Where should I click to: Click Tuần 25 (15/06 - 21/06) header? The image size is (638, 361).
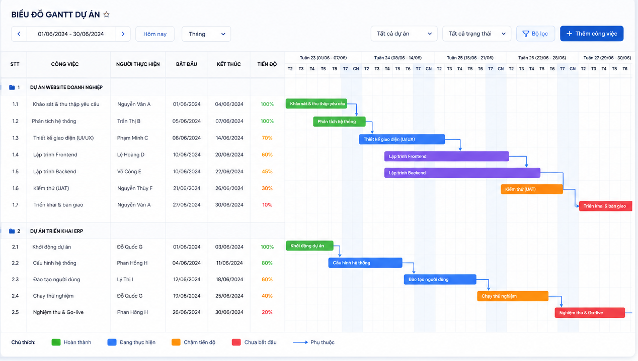coord(470,58)
